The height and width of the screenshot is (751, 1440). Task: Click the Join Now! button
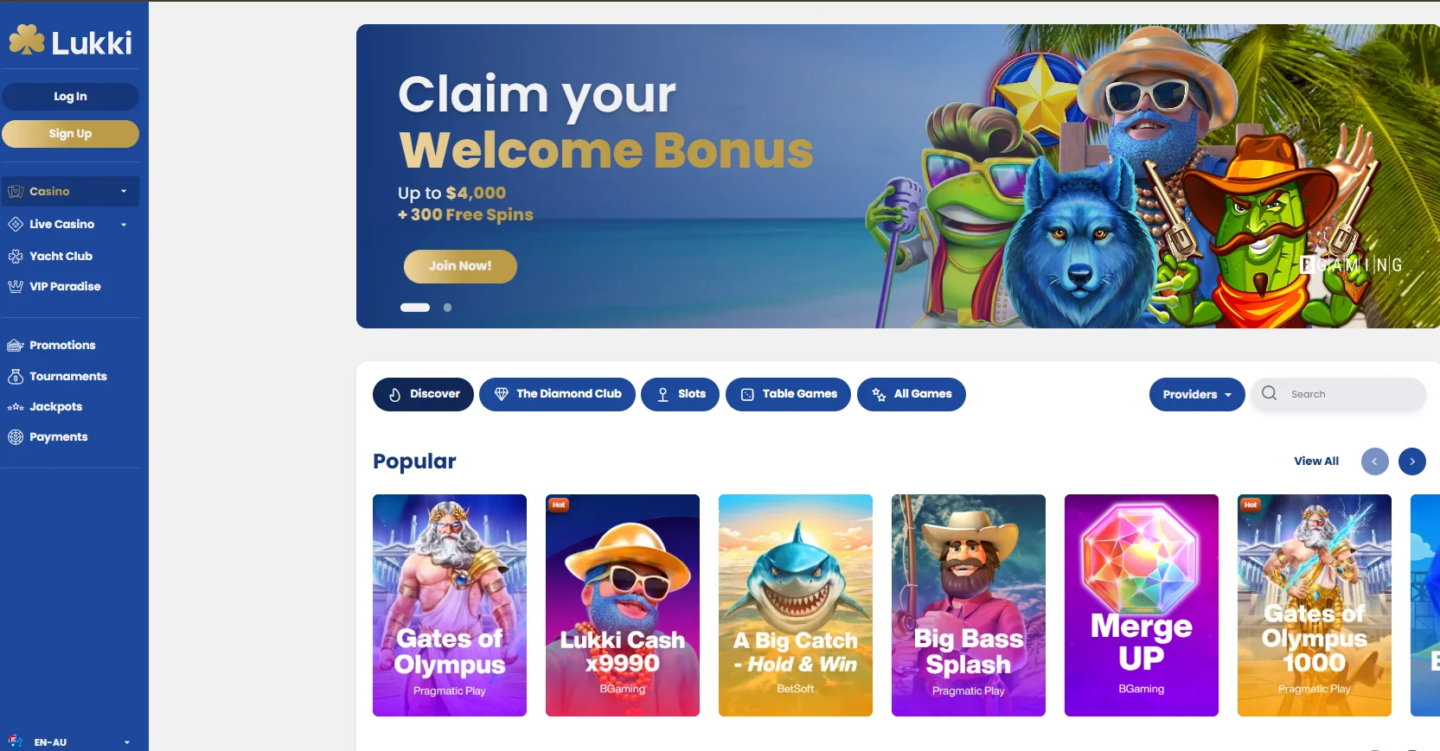click(x=460, y=266)
